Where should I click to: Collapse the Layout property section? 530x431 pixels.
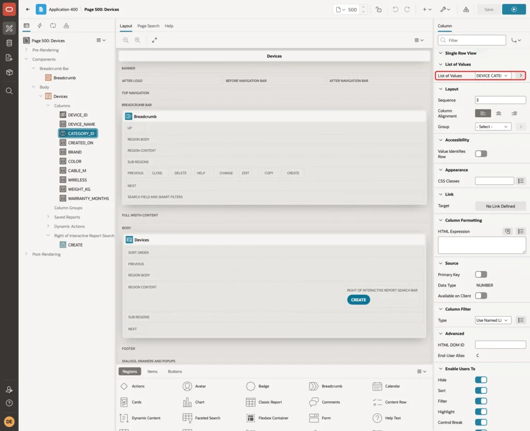point(440,89)
